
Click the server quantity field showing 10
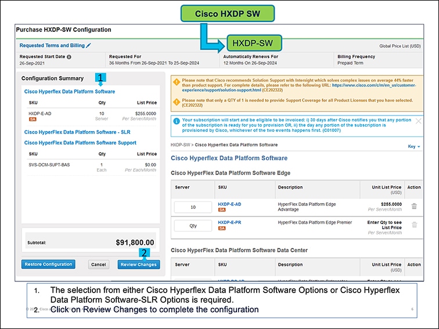(x=193, y=207)
